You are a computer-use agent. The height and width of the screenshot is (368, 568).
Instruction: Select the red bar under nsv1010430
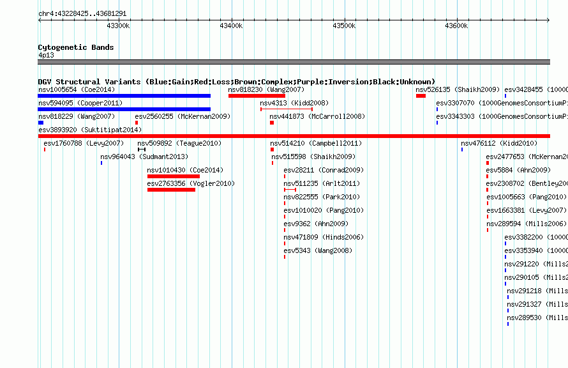[x=174, y=176]
